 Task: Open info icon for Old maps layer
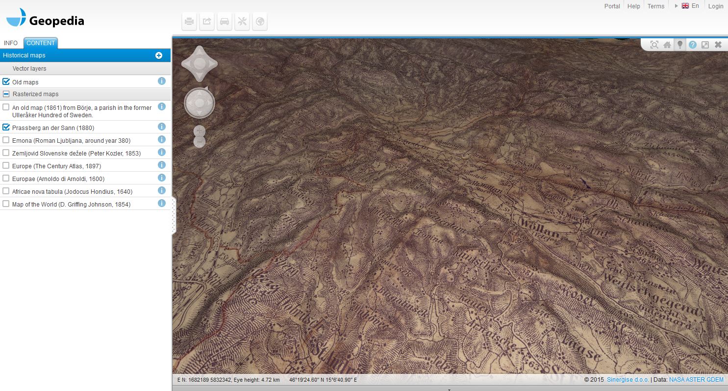162,81
